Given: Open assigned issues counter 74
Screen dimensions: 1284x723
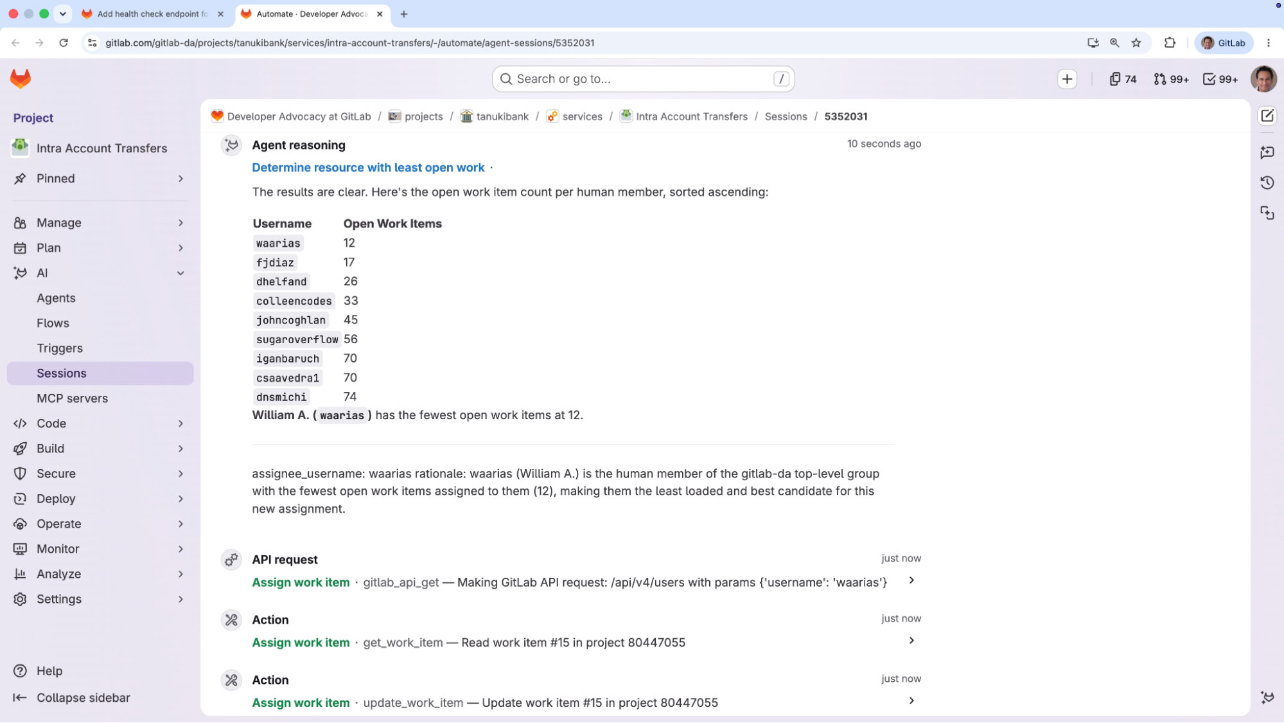Looking at the screenshot, I should pos(1123,79).
